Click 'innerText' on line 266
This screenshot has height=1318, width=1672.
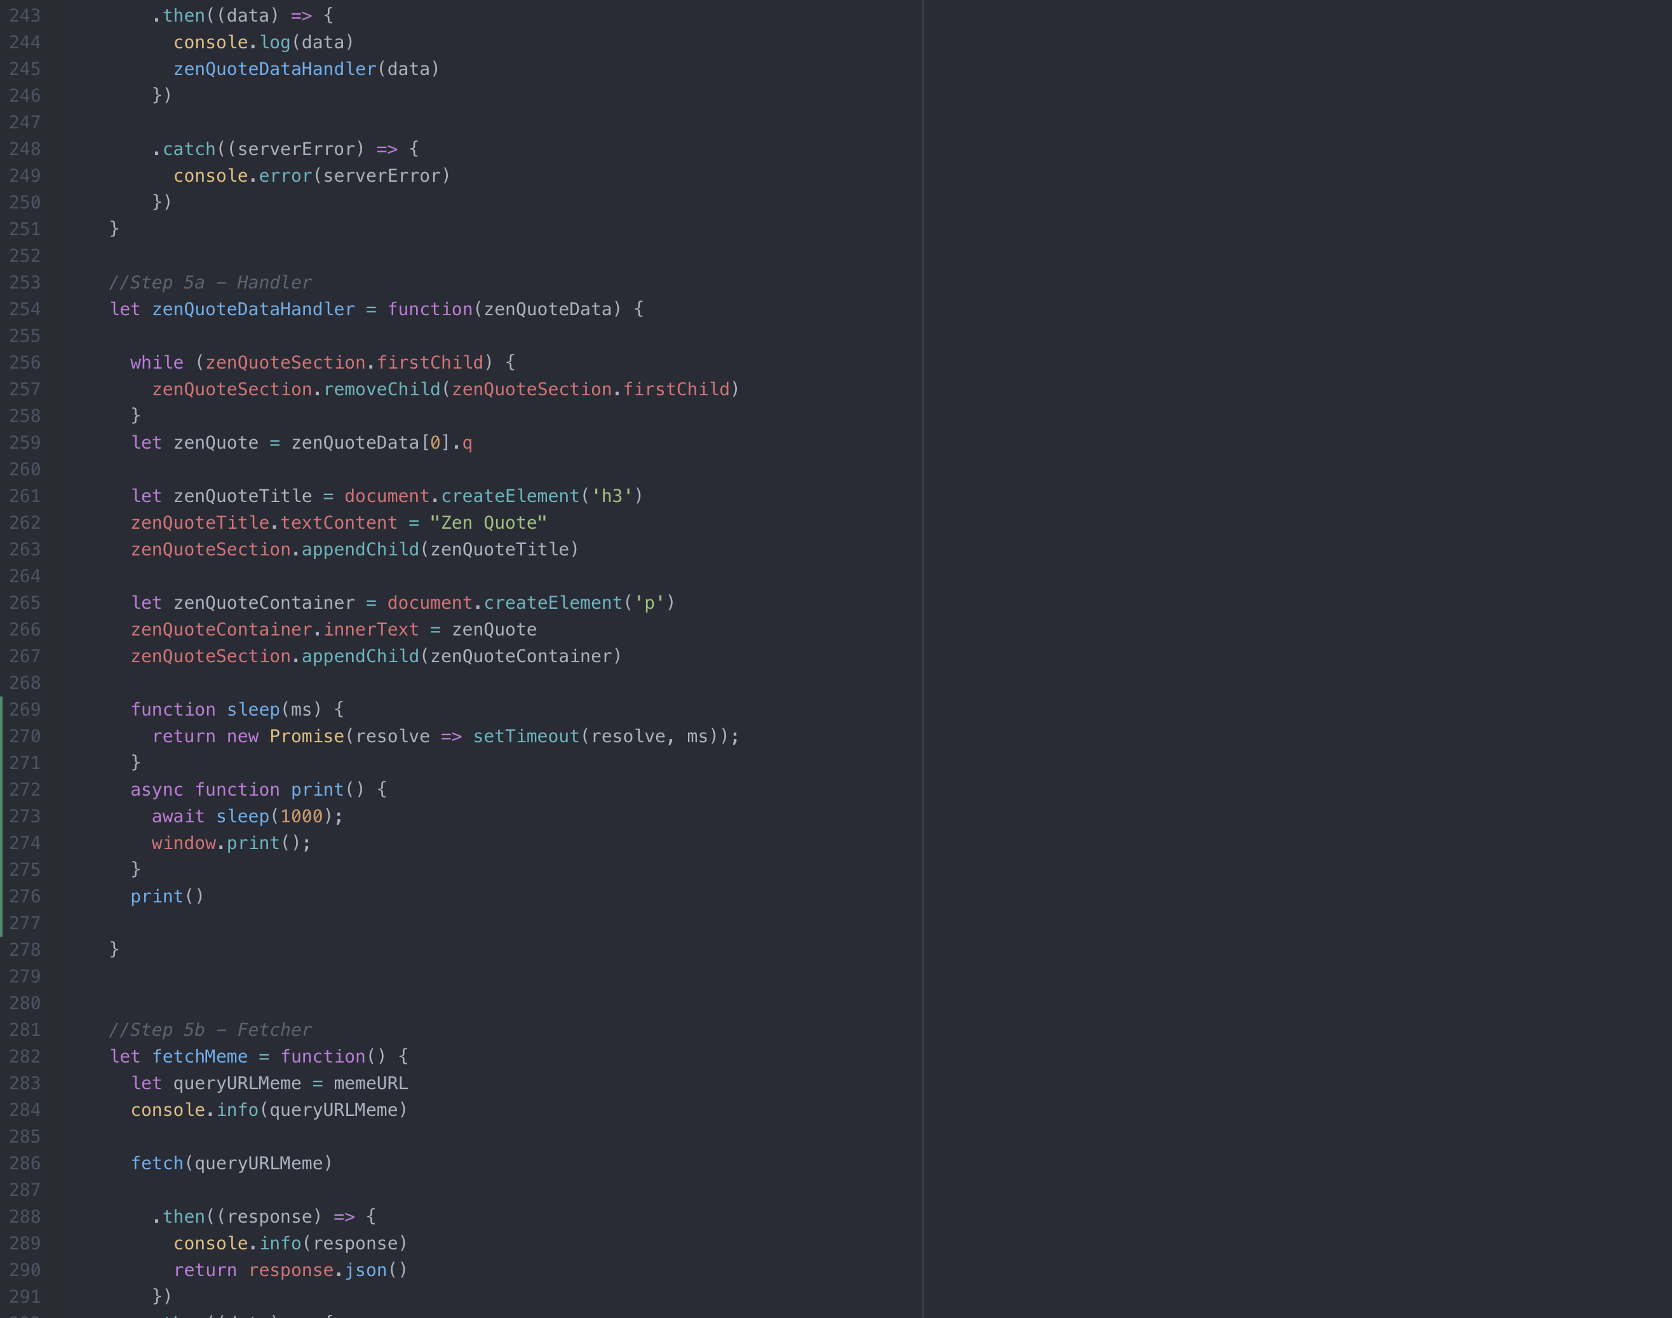(x=371, y=630)
